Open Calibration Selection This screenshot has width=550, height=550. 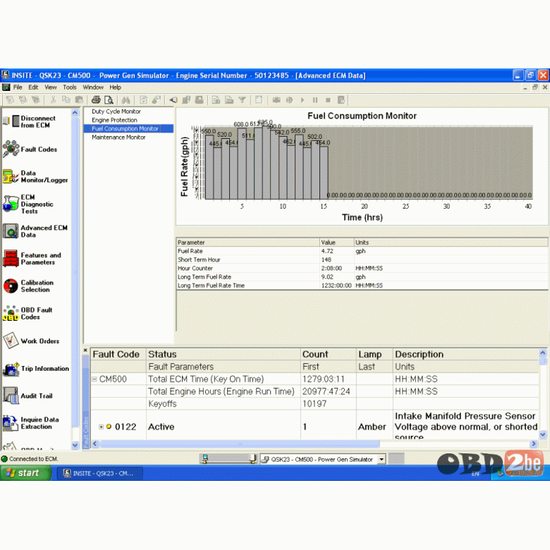pos(29,286)
